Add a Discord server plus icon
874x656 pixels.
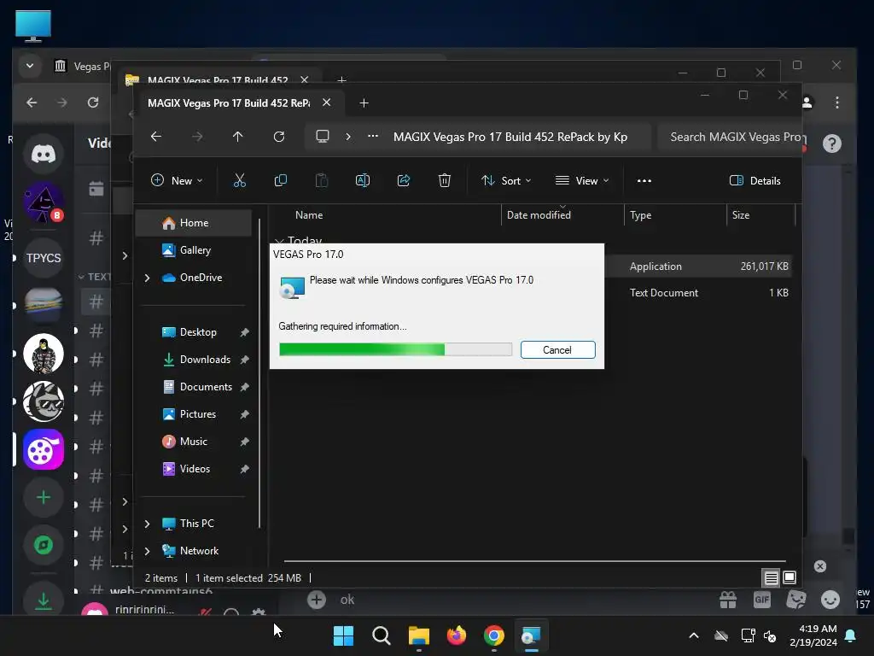(44, 497)
